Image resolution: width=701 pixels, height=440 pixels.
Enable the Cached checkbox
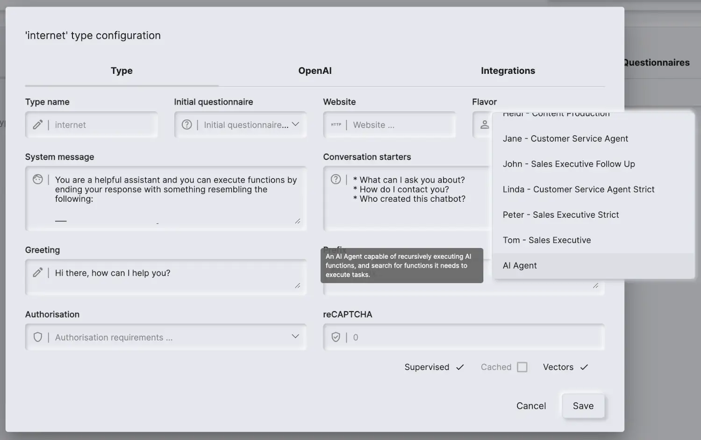[x=523, y=367]
